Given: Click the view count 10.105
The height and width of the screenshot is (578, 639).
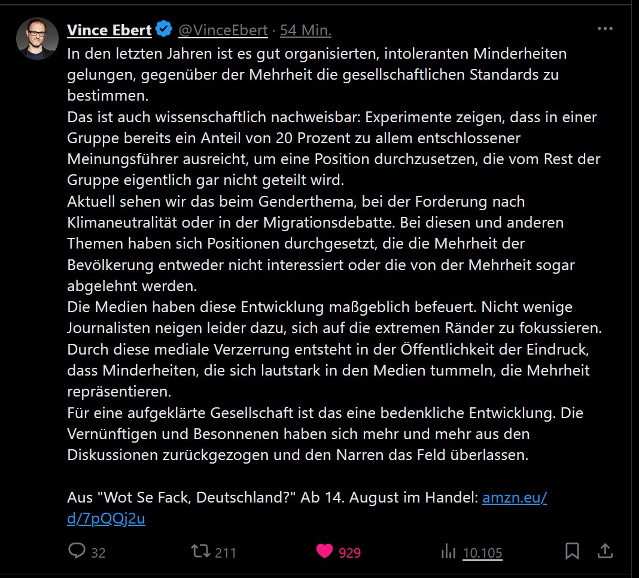Looking at the screenshot, I should 482,553.
